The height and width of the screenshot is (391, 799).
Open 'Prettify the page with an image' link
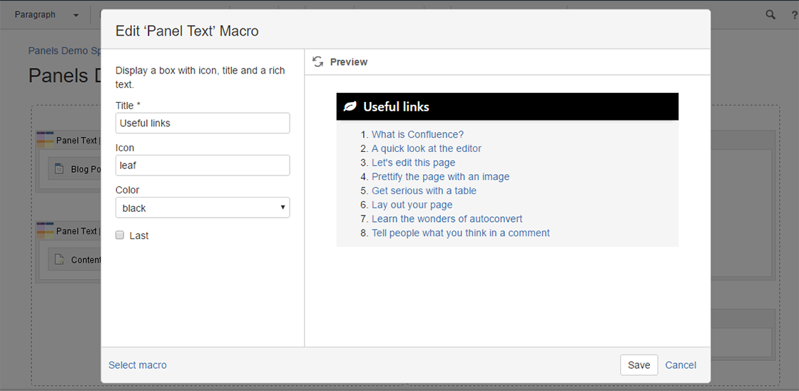click(x=441, y=176)
